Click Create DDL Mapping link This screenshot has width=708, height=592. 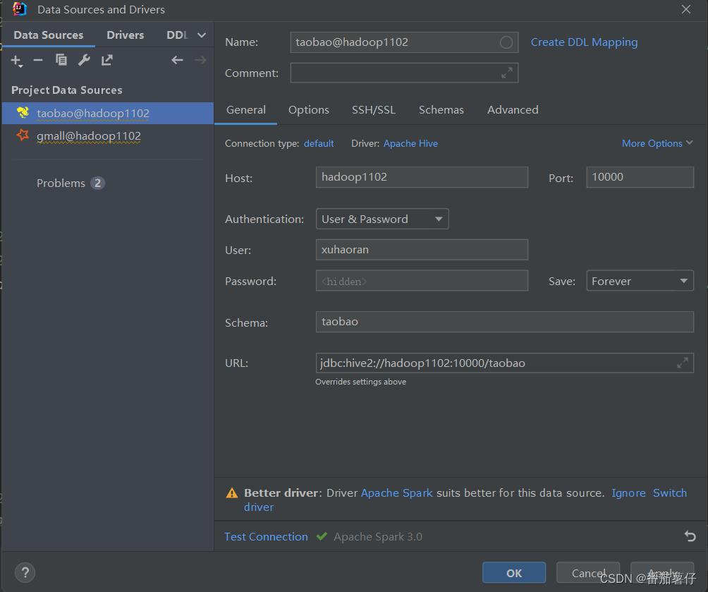click(x=584, y=42)
